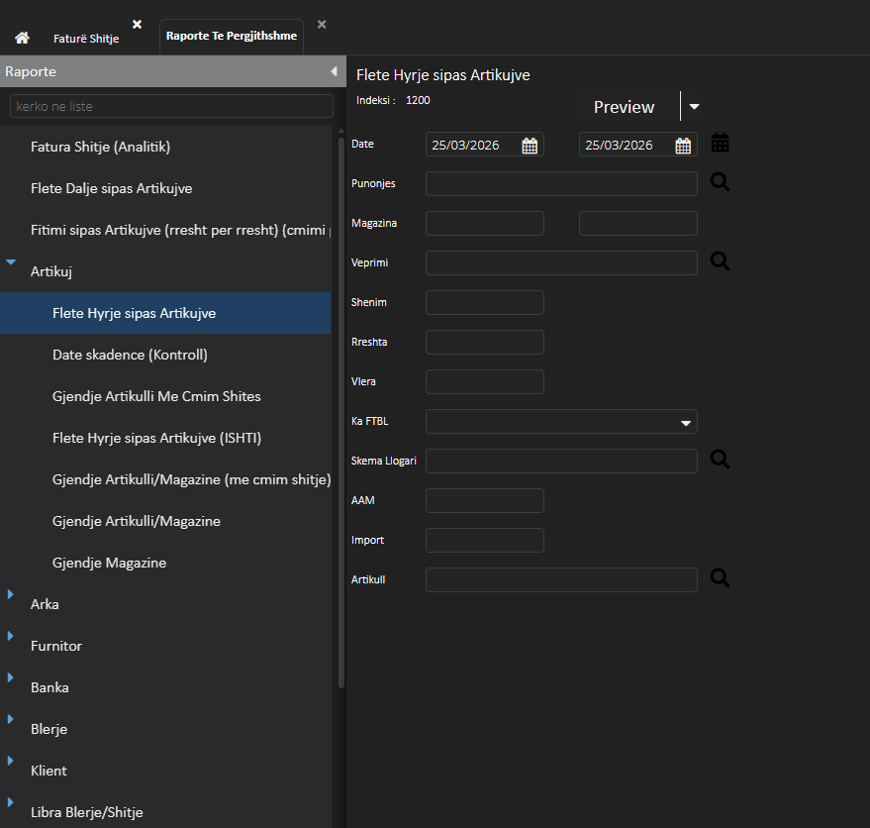Image resolution: width=870 pixels, height=828 pixels.
Task: Expand the Furnitor report group
Action: (x=11, y=636)
